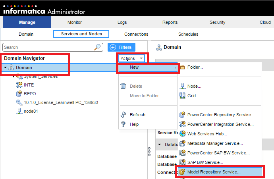Click the search magnifier icon
The image size is (274, 179).
coord(97,47)
